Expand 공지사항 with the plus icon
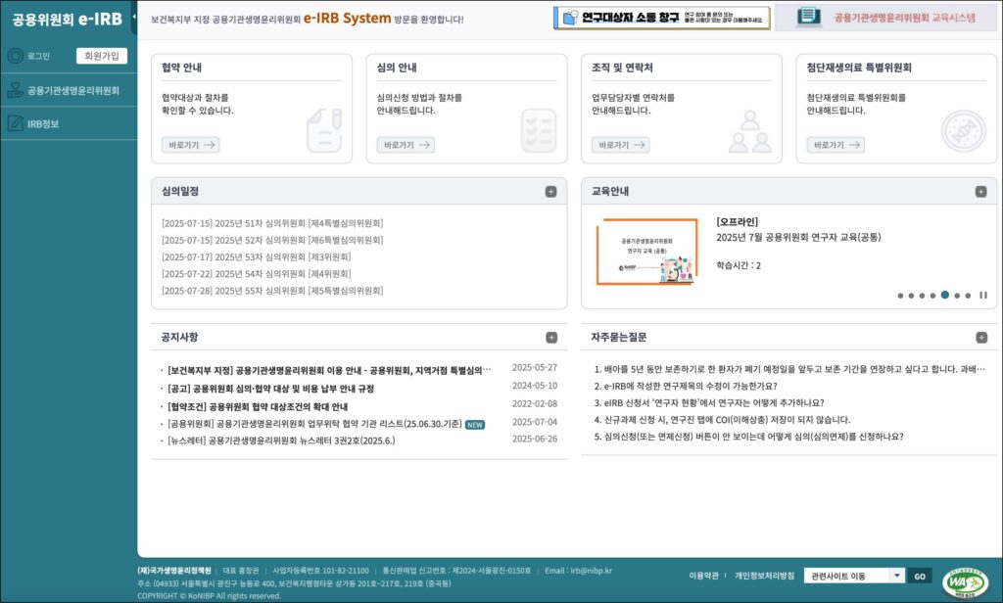 [x=551, y=338]
